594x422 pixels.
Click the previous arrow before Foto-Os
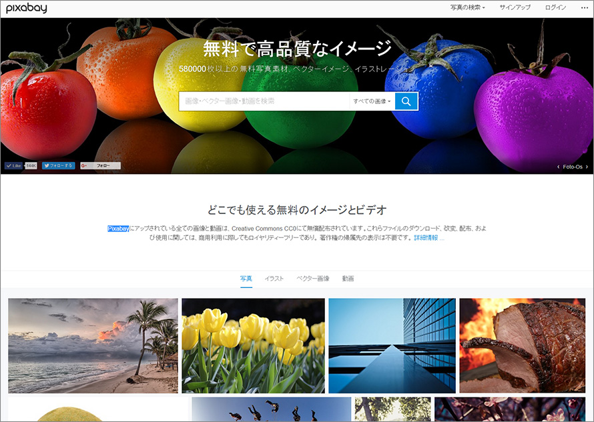click(x=559, y=166)
